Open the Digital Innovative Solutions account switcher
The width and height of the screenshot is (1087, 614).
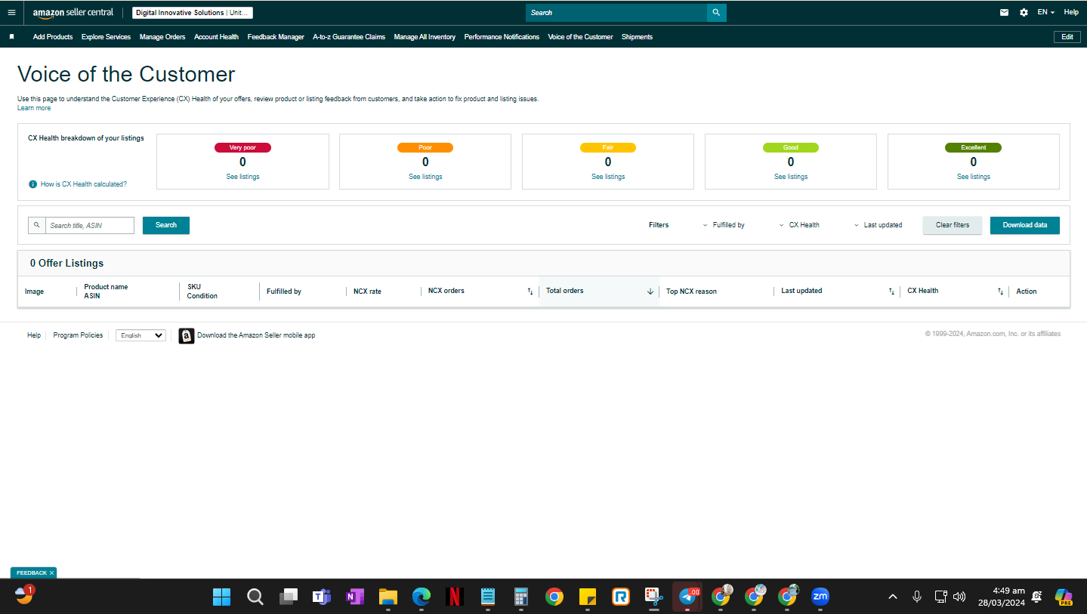pyautogui.click(x=192, y=13)
